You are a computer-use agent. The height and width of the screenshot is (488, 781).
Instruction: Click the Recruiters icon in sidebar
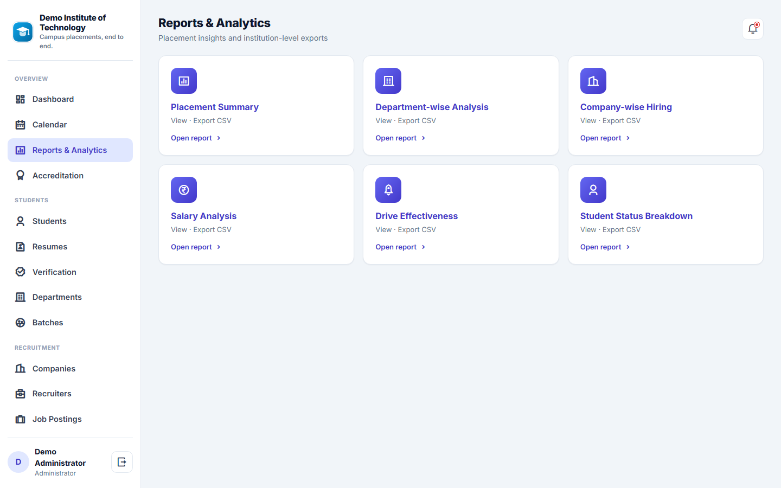[x=21, y=394]
